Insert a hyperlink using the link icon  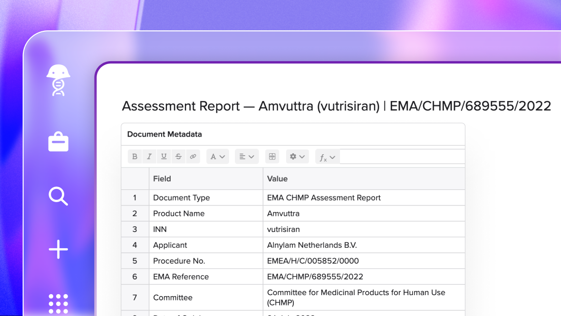click(193, 156)
